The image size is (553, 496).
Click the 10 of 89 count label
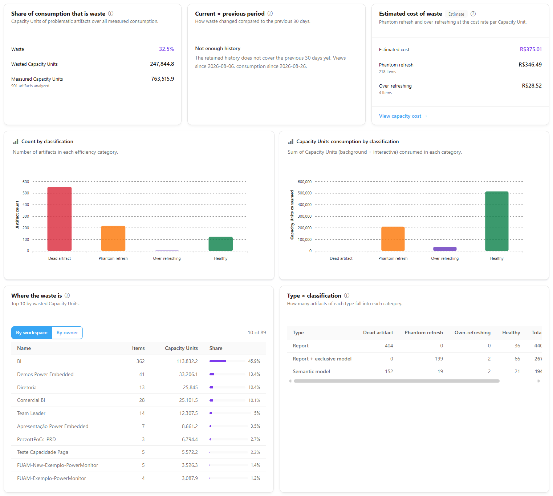[257, 332]
